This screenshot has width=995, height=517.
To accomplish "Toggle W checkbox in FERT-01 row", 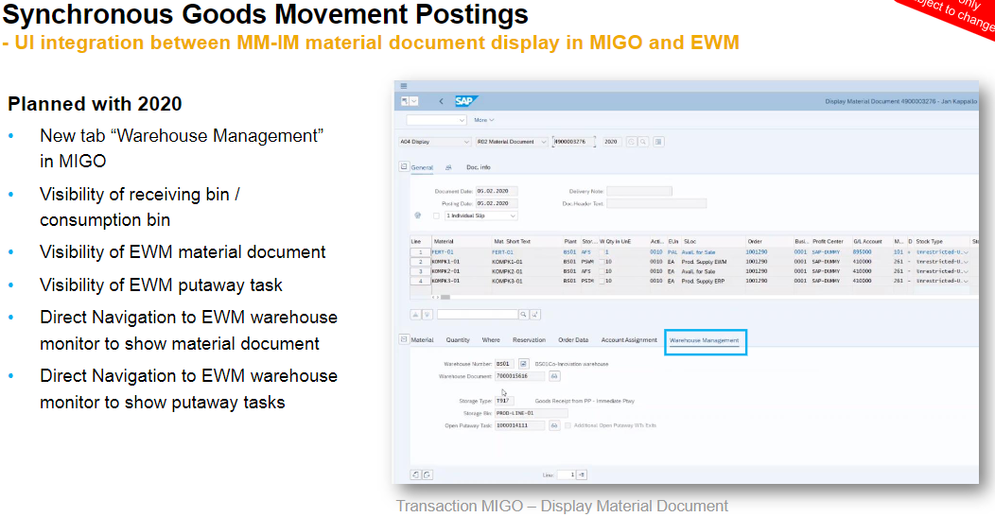I will tap(602, 251).
